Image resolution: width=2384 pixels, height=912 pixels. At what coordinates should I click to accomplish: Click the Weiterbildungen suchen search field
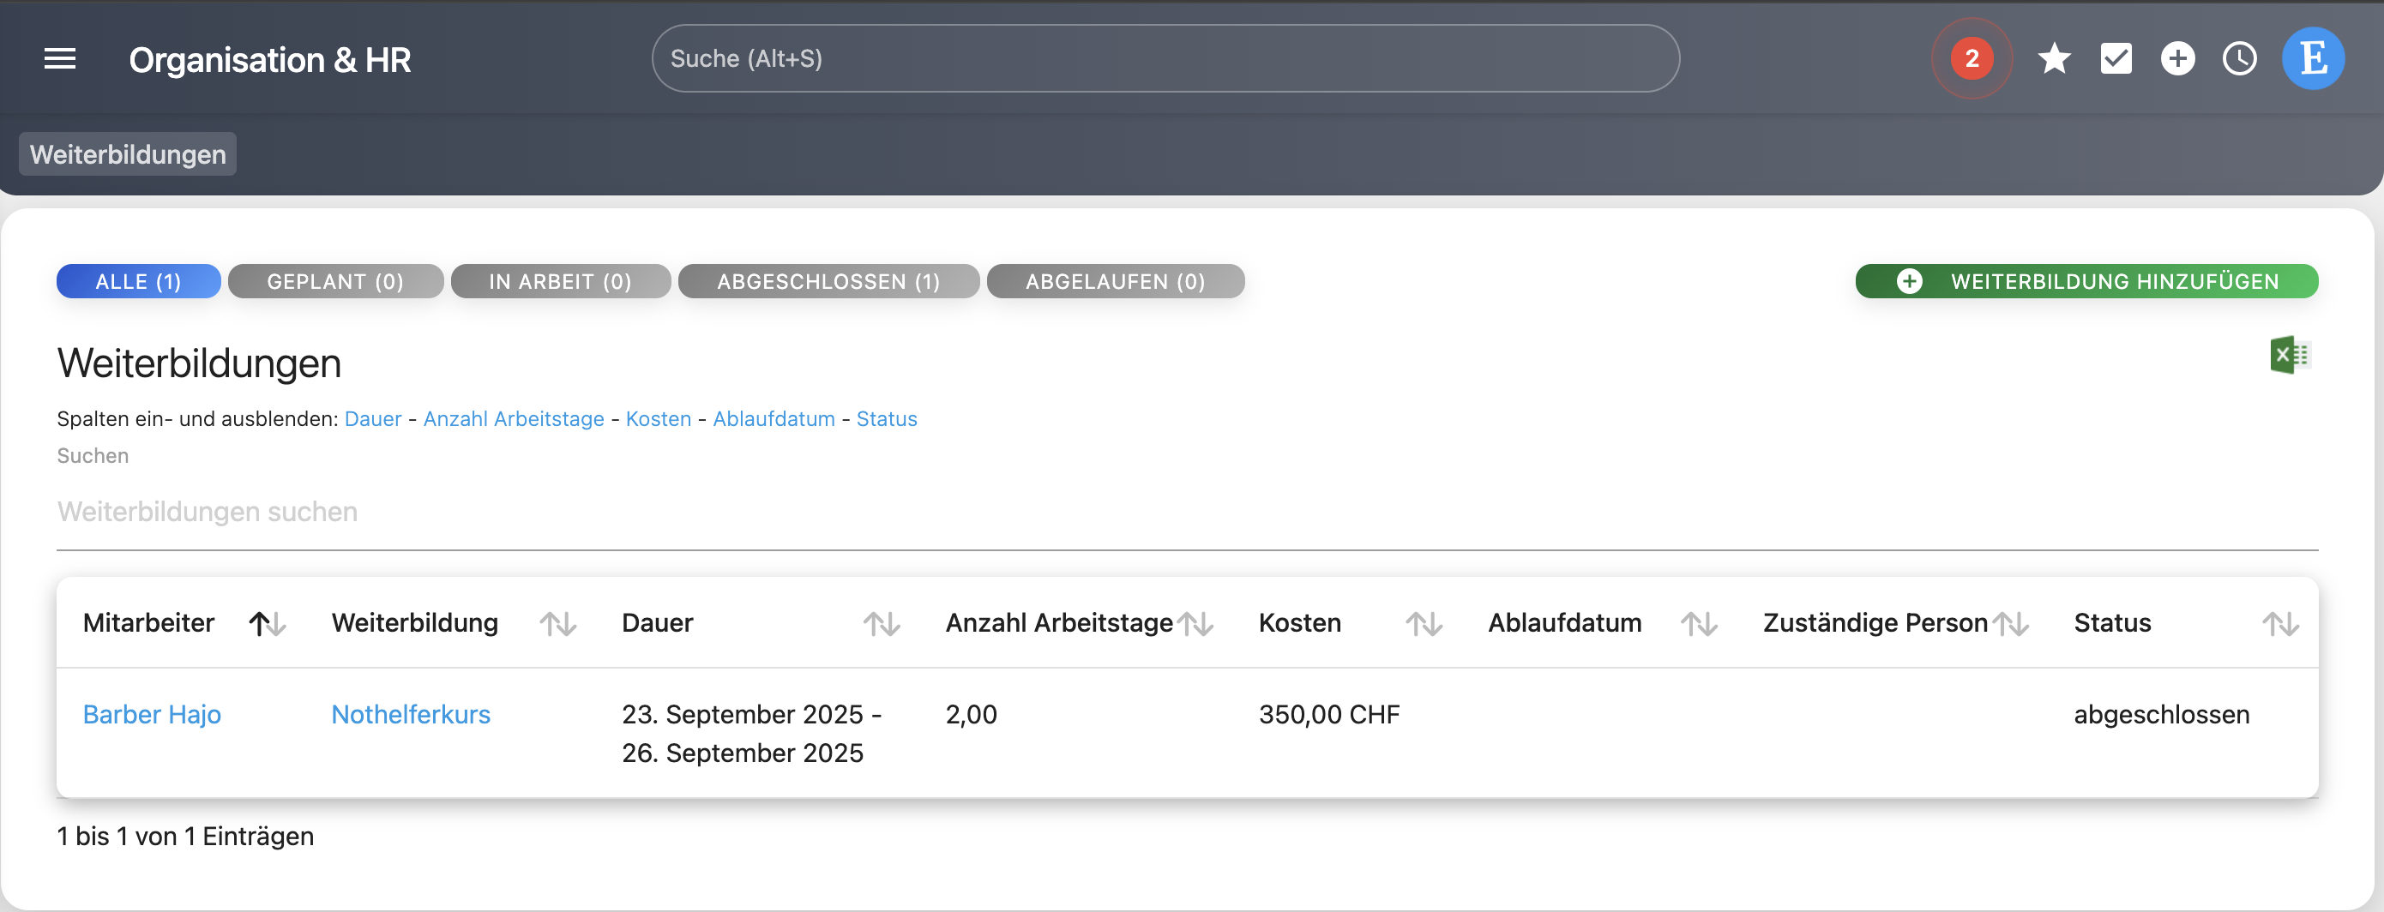coord(1187,512)
